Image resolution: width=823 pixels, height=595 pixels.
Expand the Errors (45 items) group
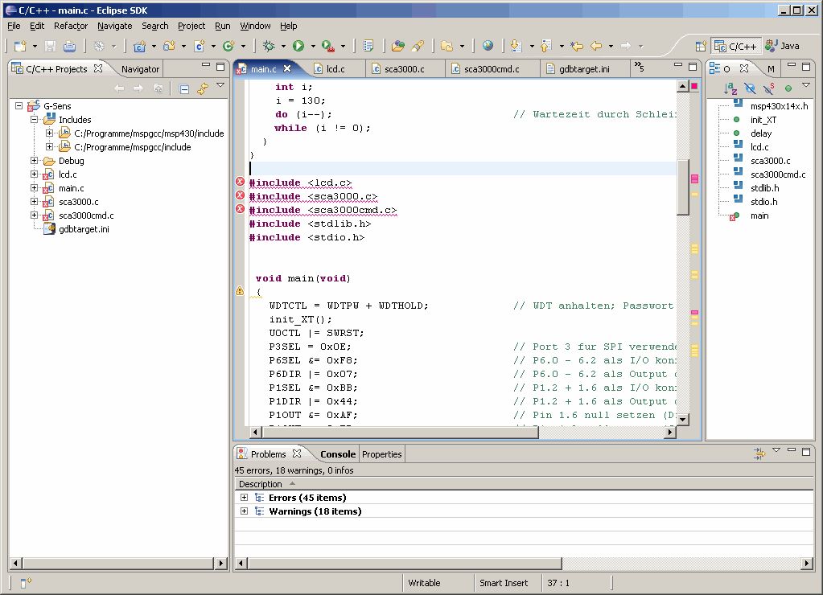tap(245, 498)
